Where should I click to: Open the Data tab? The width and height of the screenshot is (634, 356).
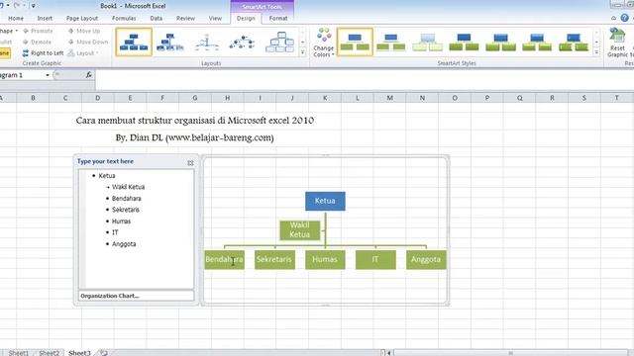[157, 18]
